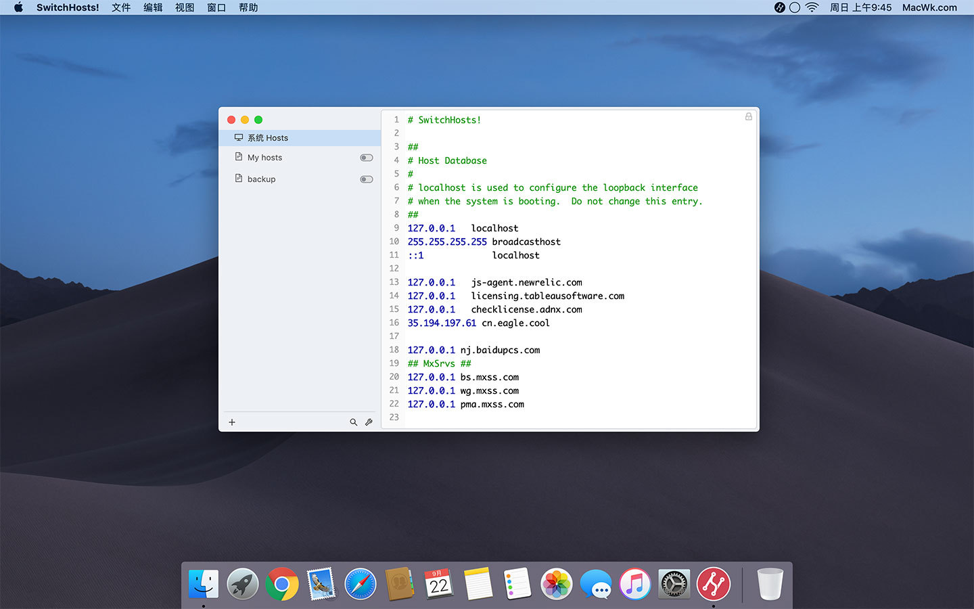974x609 pixels.
Task: Open the 帮助 menu
Action: tap(248, 7)
